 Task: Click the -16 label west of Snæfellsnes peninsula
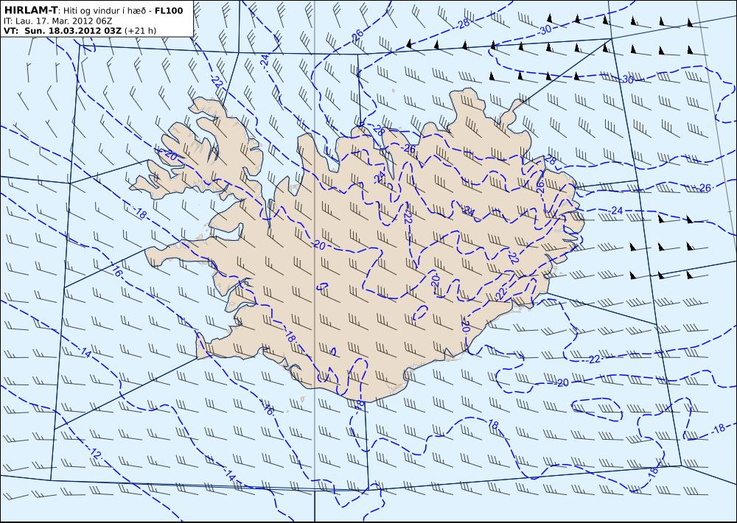tap(116, 270)
